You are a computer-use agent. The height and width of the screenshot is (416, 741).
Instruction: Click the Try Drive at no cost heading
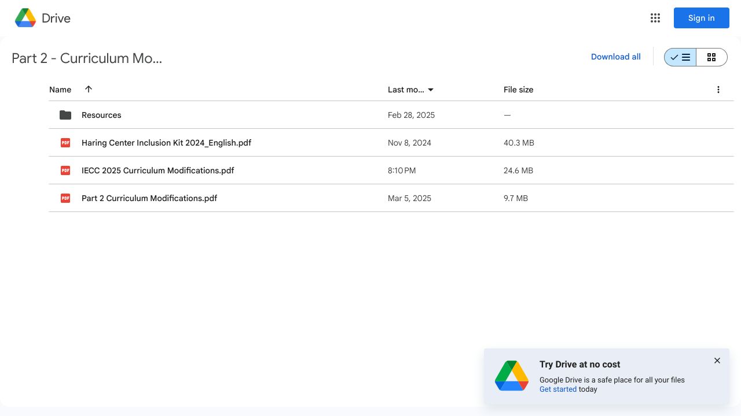tap(579, 364)
